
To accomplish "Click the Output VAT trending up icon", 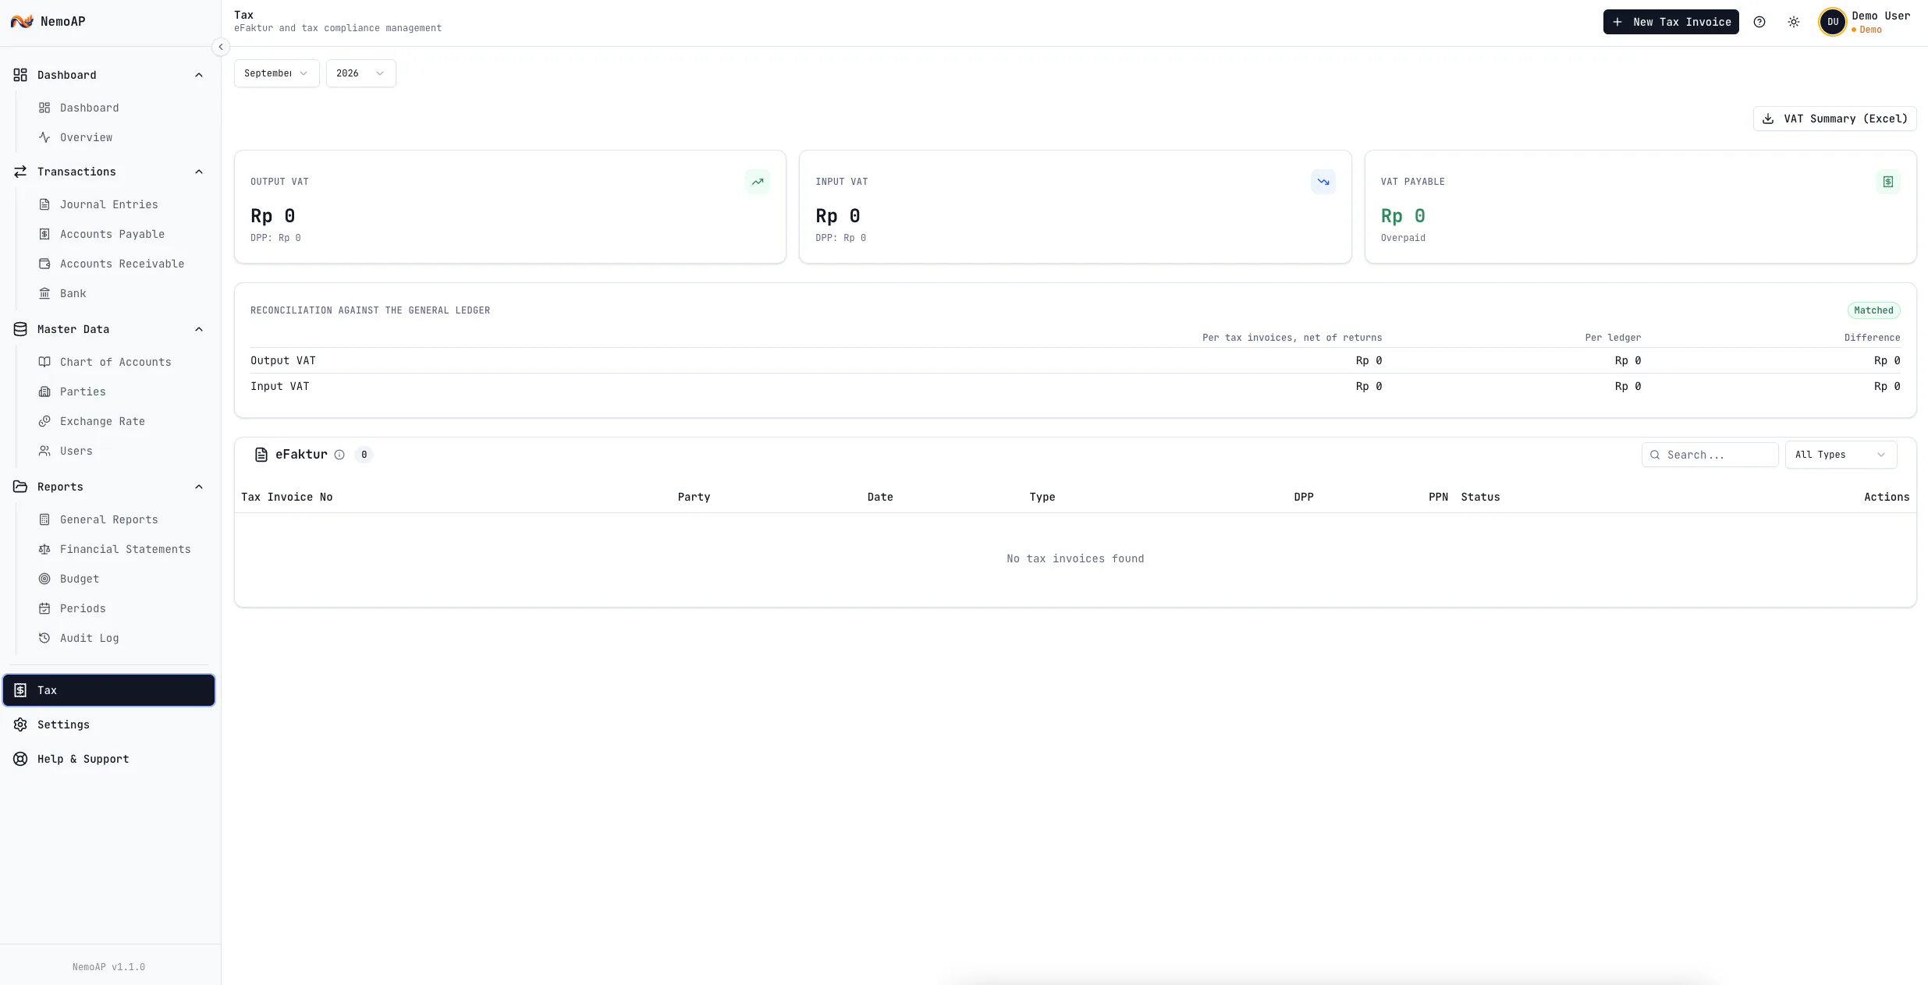I will [758, 182].
